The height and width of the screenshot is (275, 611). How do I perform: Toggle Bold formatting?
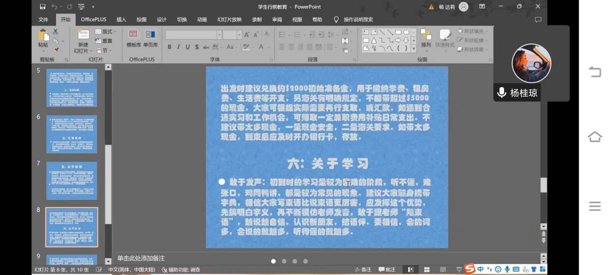click(170, 47)
